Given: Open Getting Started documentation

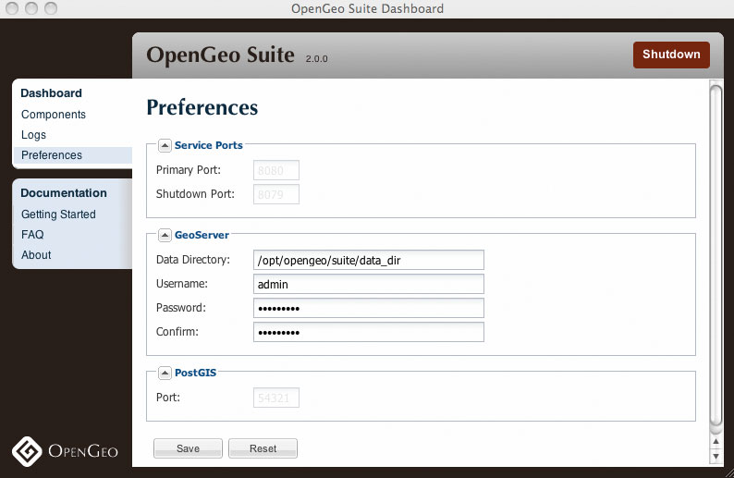Looking at the screenshot, I should [58, 214].
